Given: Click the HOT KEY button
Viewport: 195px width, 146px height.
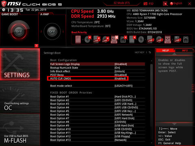Looking at the screenshot, I should 139,52.
